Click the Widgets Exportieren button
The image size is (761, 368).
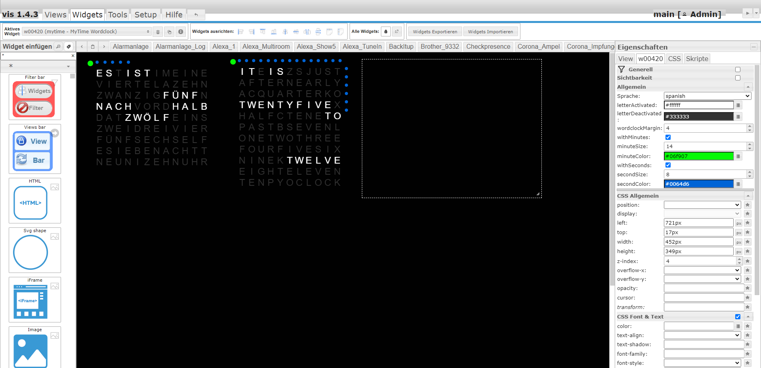point(435,32)
